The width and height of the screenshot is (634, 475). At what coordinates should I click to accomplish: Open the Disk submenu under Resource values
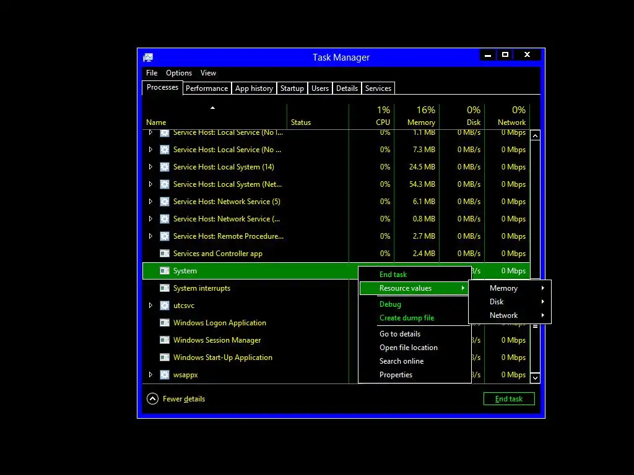510,302
